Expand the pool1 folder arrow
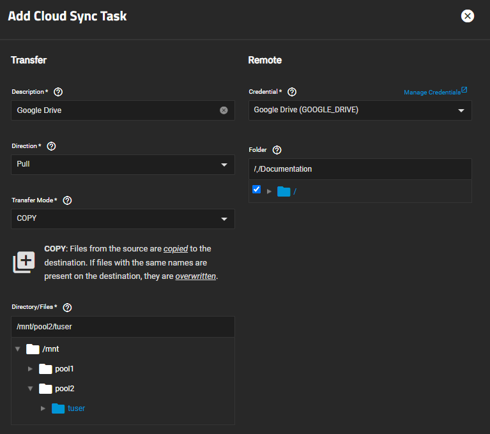 pos(30,369)
